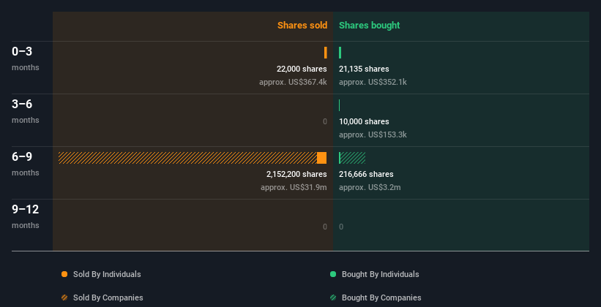Screen dimensions: 601x307
Task: Click the 'approx. US$367.4k' amount
Action: pos(293,82)
